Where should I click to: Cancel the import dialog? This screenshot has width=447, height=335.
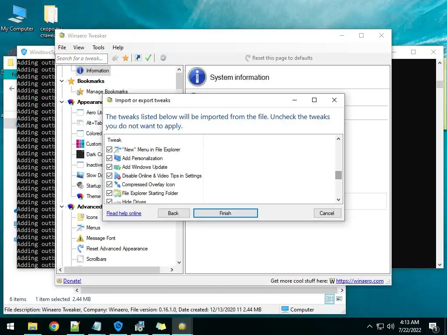tap(327, 213)
